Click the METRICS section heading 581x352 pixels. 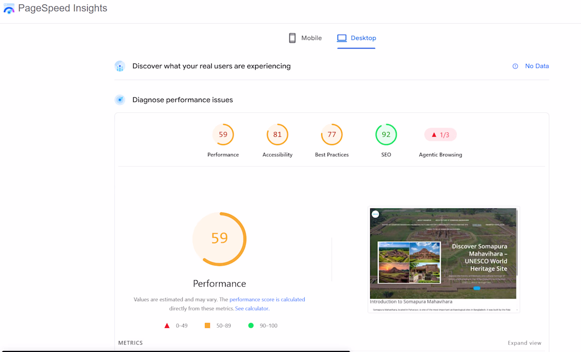130,343
